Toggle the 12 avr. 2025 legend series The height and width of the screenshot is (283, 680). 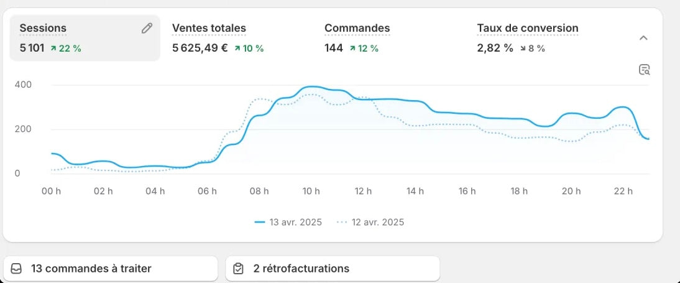tap(370, 222)
